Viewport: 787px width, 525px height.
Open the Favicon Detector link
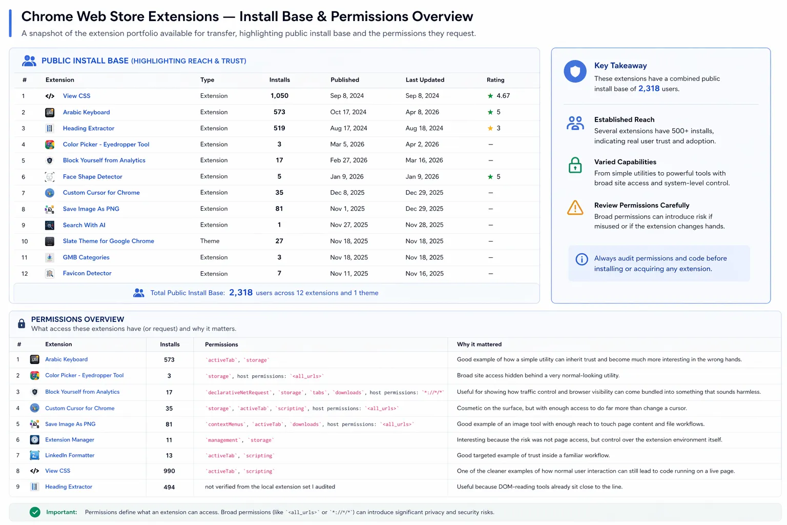click(87, 273)
